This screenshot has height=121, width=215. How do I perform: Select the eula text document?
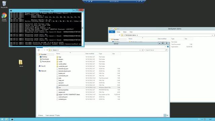(x=60, y=78)
